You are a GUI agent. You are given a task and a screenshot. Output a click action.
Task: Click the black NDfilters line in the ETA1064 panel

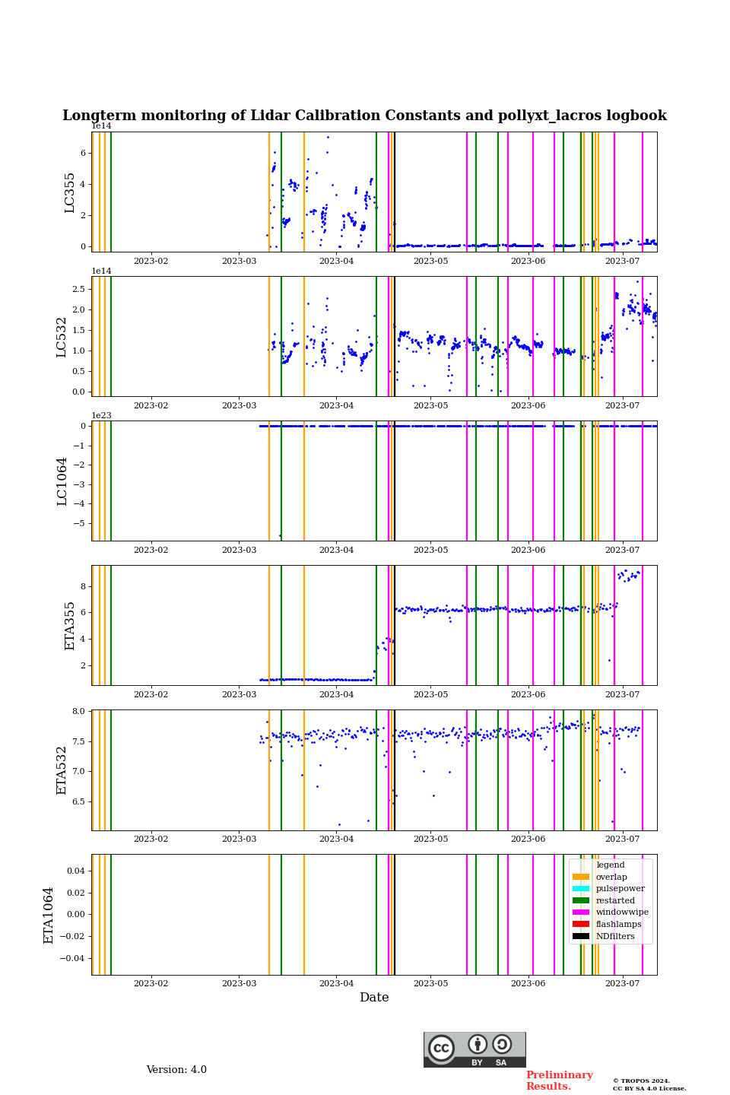394,915
